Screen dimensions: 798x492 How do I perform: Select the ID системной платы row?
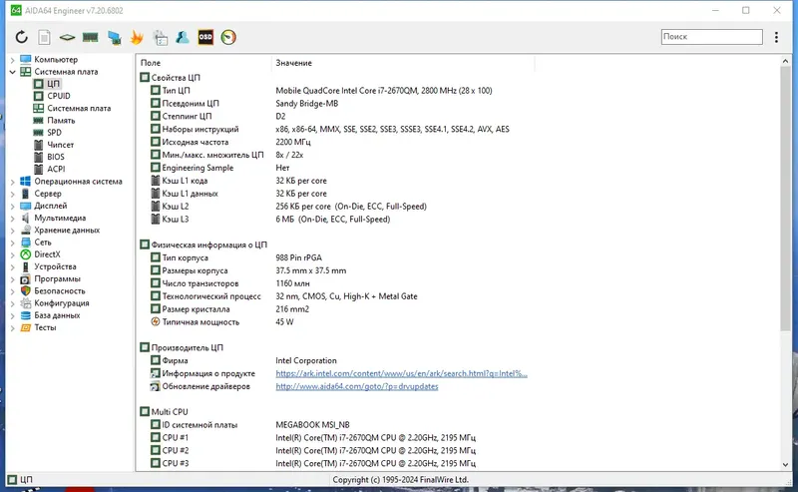[458, 425]
